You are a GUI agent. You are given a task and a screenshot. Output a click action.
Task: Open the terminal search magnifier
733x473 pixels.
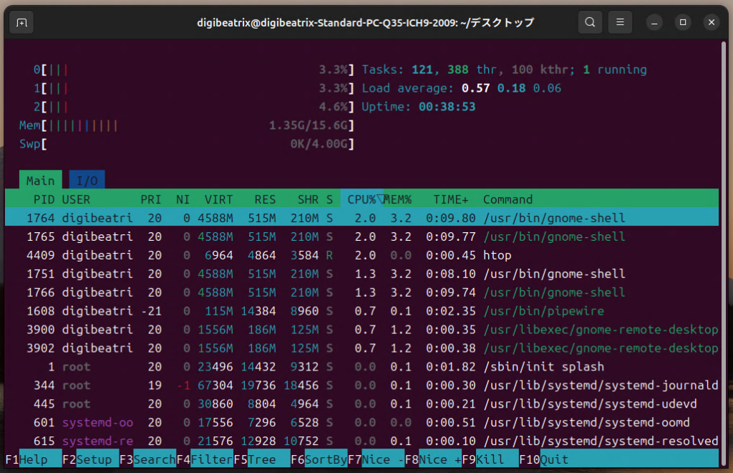[x=590, y=21]
